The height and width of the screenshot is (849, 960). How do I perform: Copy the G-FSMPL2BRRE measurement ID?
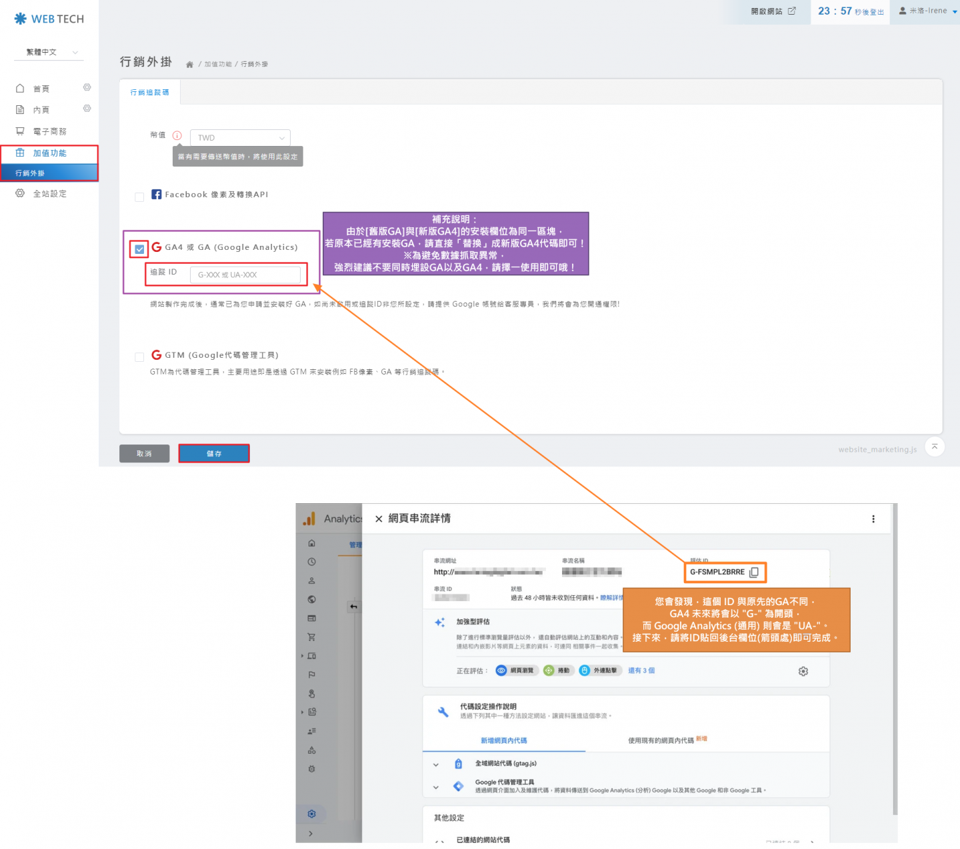(754, 572)
